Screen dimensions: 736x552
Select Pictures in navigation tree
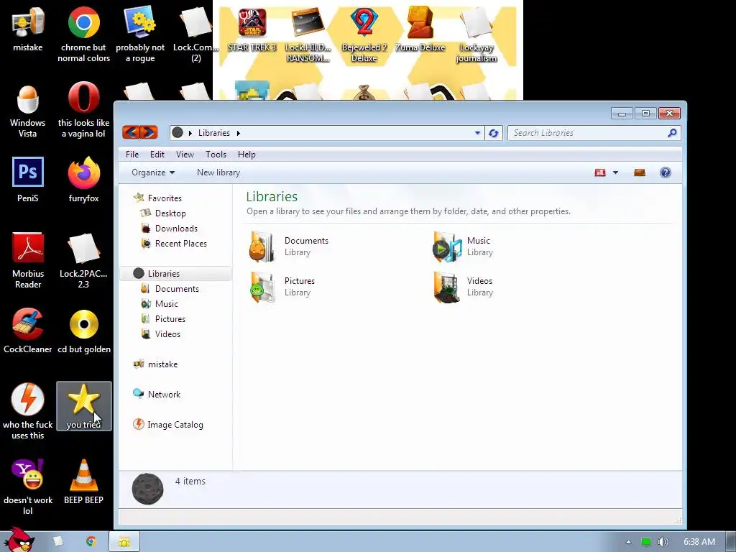pyautogui.click(x=163, y=318)
